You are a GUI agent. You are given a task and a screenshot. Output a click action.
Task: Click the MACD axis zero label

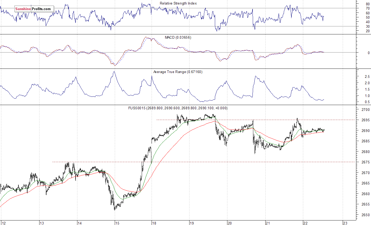369,53
